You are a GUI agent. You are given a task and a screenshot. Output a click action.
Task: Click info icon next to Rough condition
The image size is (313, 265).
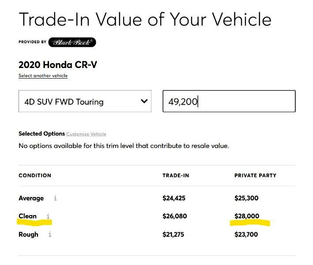50,235
